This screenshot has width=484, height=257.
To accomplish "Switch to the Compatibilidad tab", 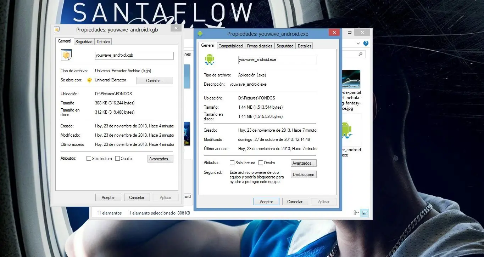I will [231, 46].
